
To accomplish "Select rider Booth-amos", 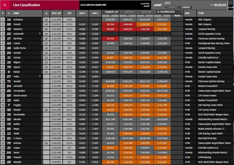I will 20,95.
